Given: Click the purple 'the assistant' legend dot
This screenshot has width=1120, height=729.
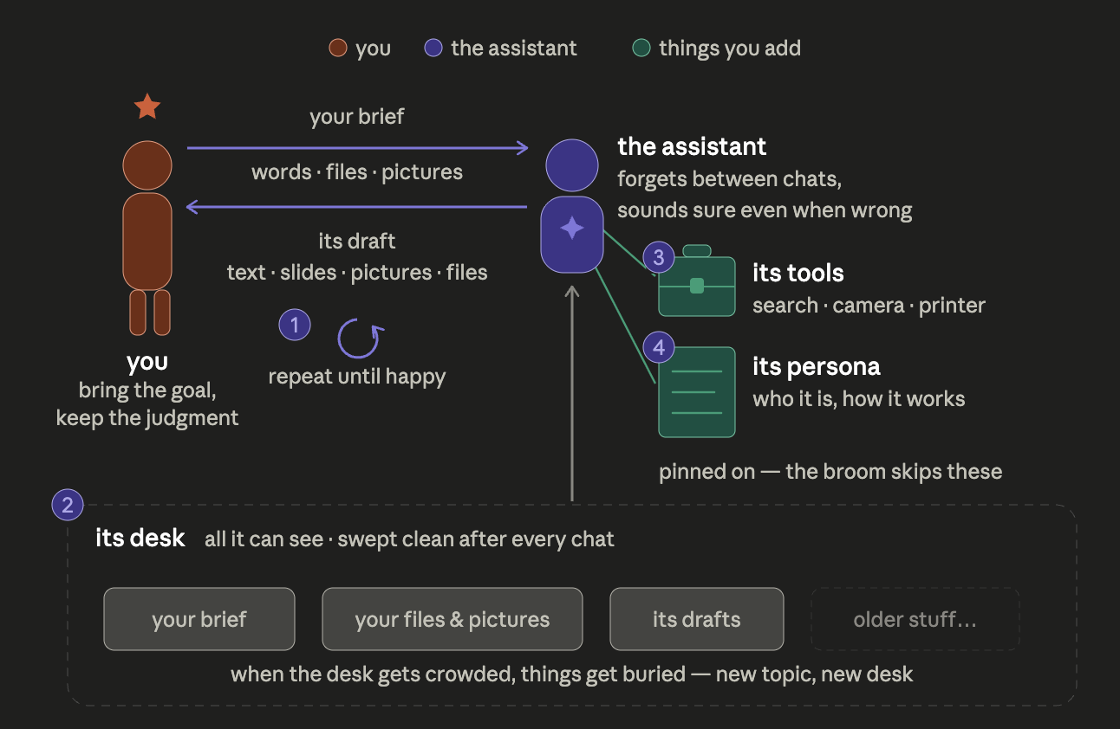Looking at the screenshot, I should 433,48.
